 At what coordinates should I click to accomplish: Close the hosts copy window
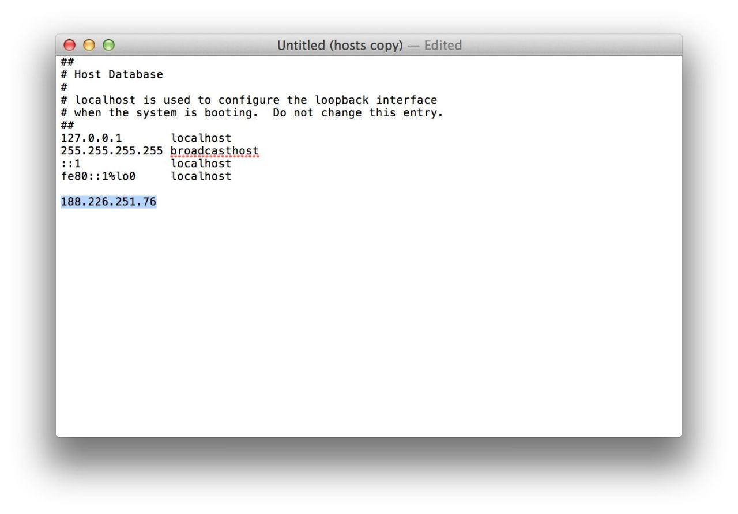(70, 45)
